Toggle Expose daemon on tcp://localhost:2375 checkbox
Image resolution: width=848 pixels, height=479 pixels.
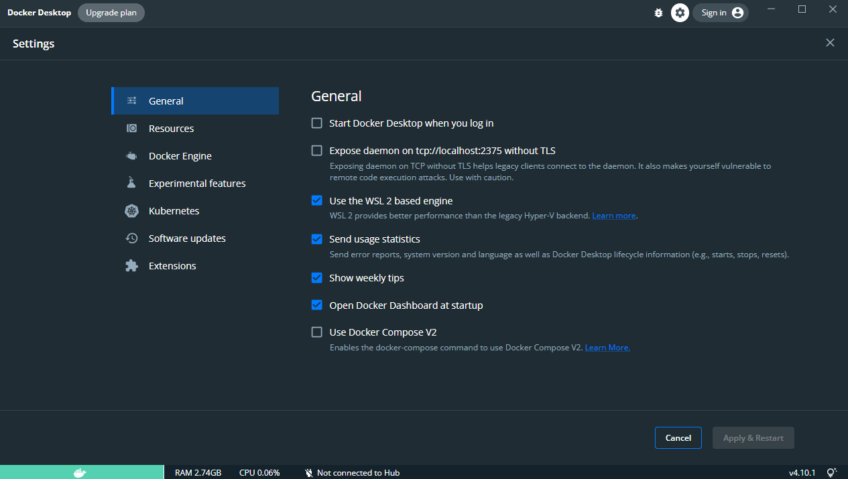tap(317, 151)
